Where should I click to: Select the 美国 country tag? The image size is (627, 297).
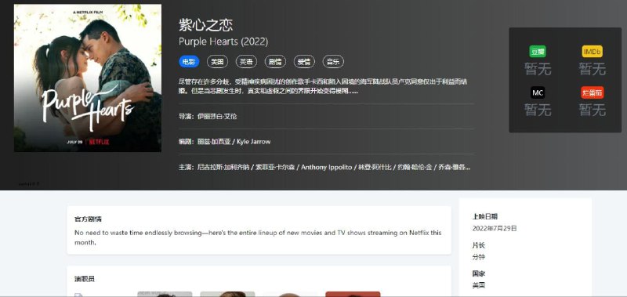click(x=218, y=62)
